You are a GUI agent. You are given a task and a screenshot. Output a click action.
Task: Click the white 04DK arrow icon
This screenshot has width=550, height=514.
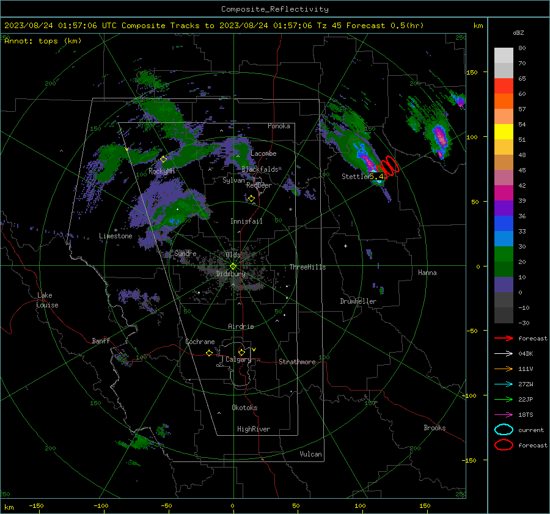click(504, 354)
